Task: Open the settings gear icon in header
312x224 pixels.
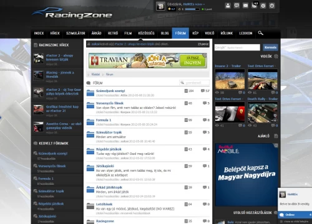Action: [263, 6]
